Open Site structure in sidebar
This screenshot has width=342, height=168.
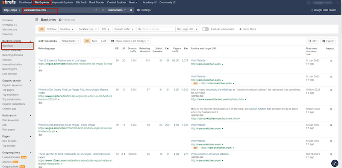tap(9, 29)
